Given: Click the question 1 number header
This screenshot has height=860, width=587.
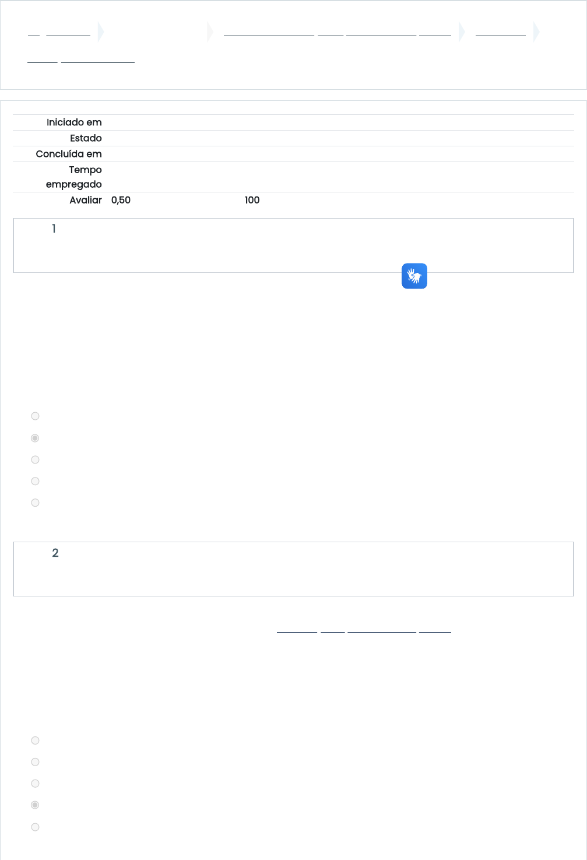Looking at the screenshot, I should [54, 229].
